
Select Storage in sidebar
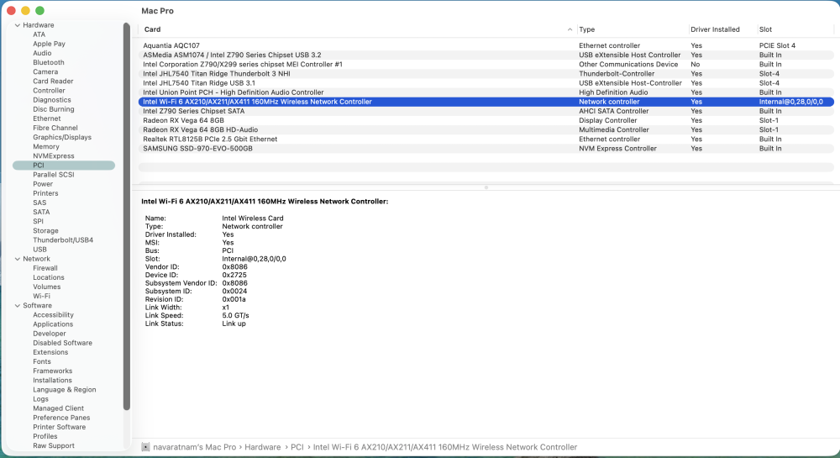click(45, 231)
